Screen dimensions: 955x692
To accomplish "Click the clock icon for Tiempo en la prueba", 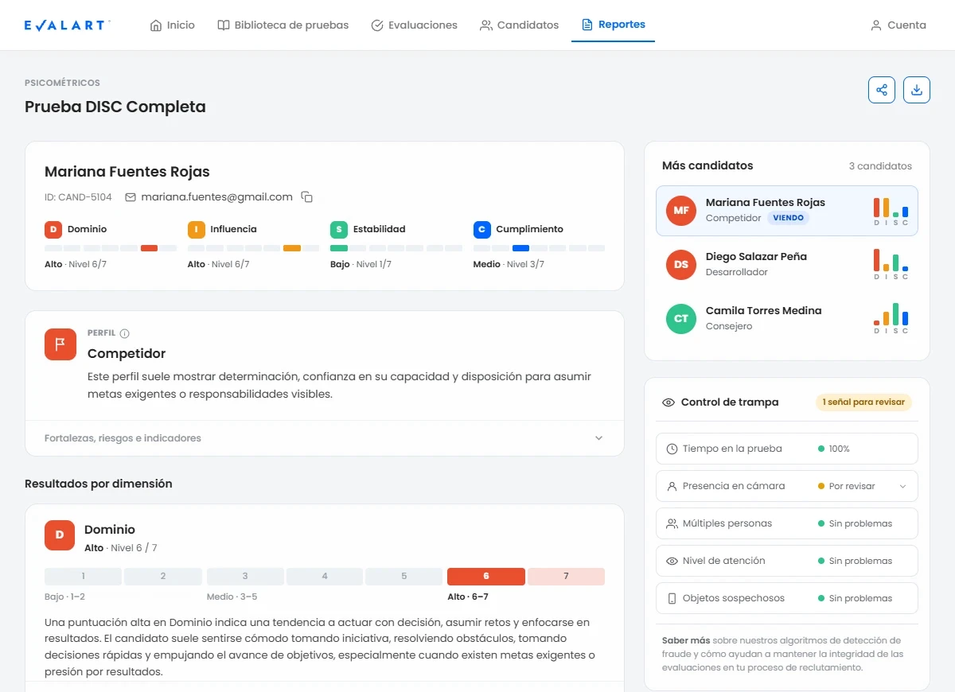I will 672,449.
